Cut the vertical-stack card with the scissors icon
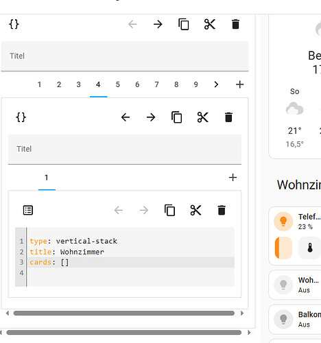 tap(195, 210)
